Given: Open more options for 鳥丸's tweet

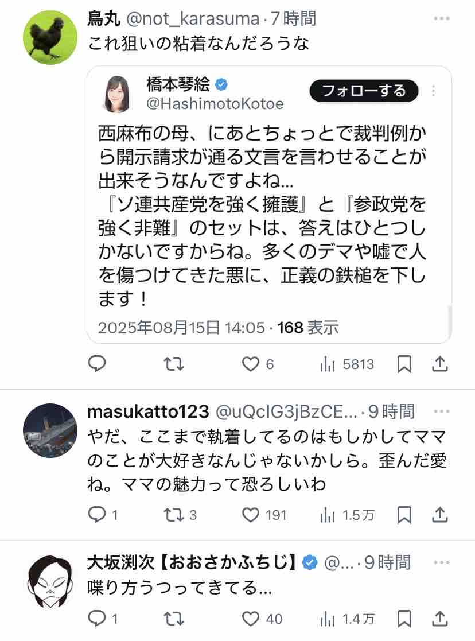Looking at the screenshot, I should click(x=442, y=19).
